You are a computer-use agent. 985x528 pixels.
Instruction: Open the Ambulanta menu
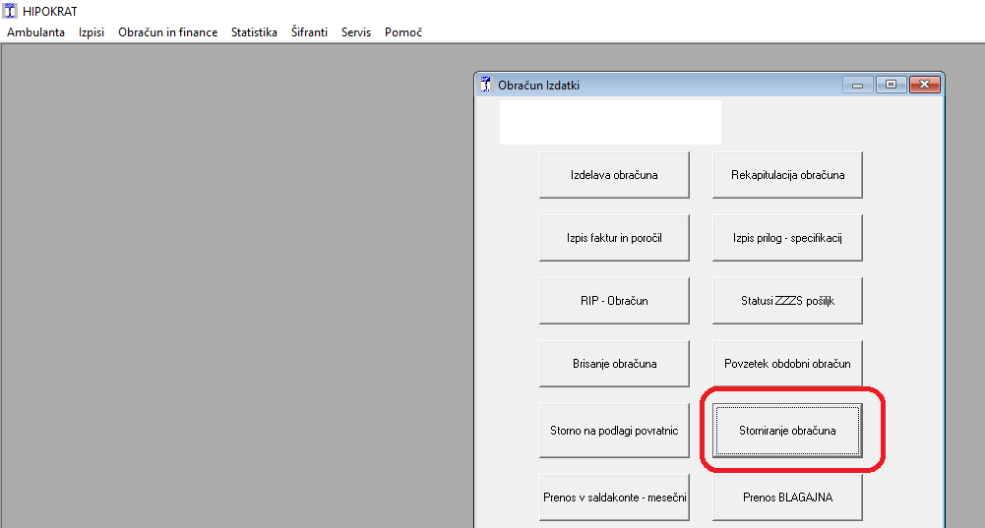pyautogui.click(x=35, y=32)
